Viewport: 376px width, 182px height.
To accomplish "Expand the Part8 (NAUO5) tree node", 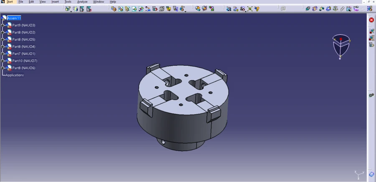I will pyautogui.click(x=3, y=39).
